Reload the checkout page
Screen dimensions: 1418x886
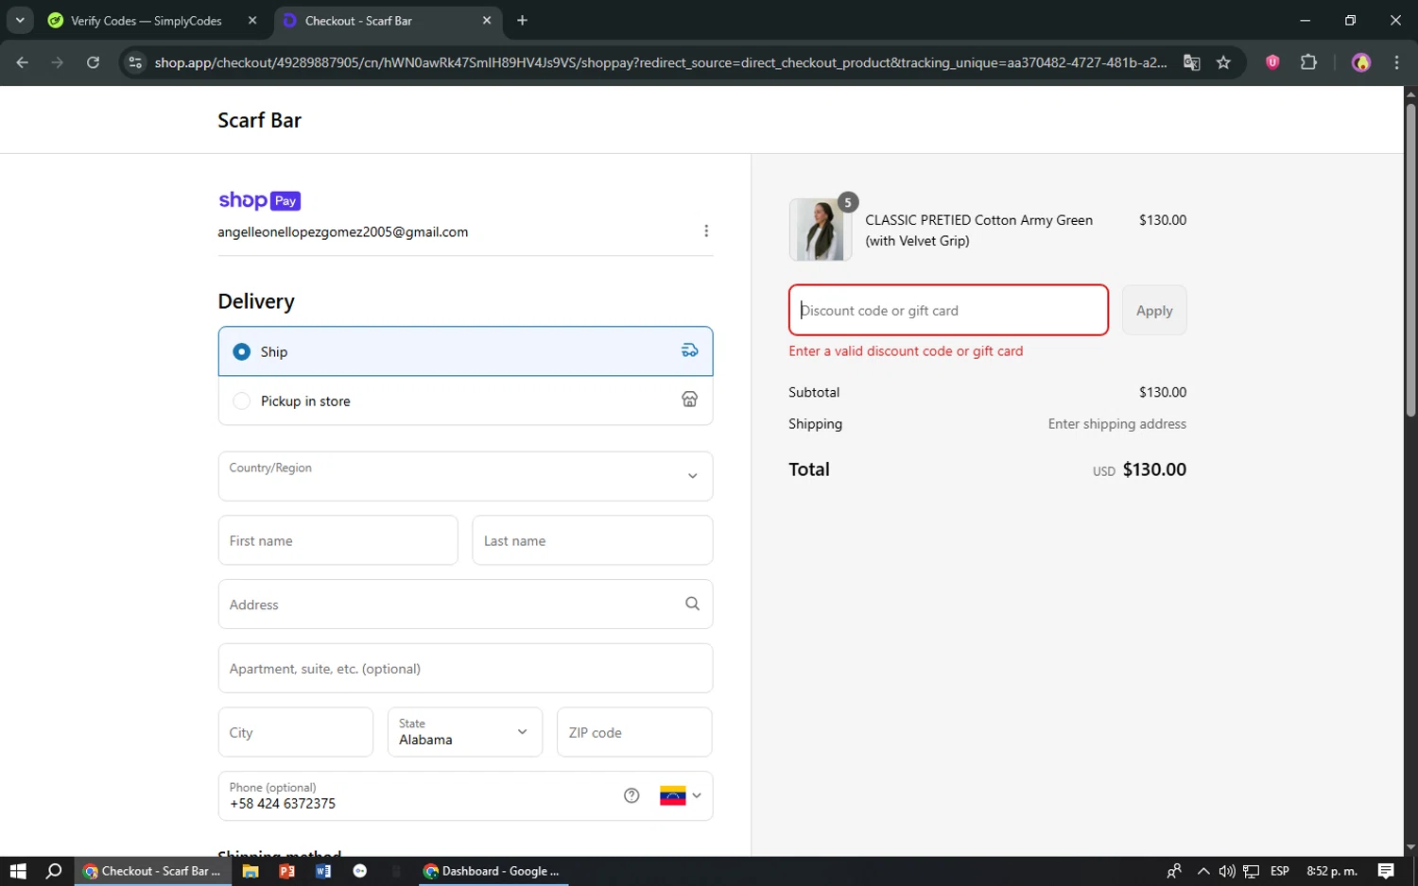point(93,62)
